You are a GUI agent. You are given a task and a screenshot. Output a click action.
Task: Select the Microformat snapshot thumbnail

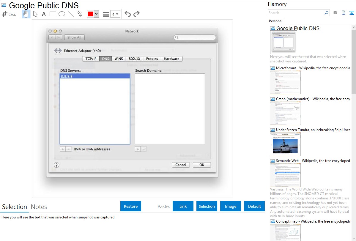pos(285,82)
